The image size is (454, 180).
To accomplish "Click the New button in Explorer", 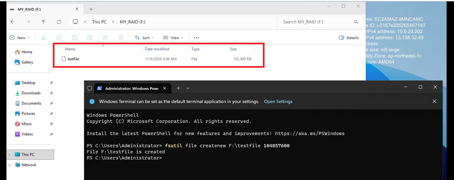I will click(20, 38).
